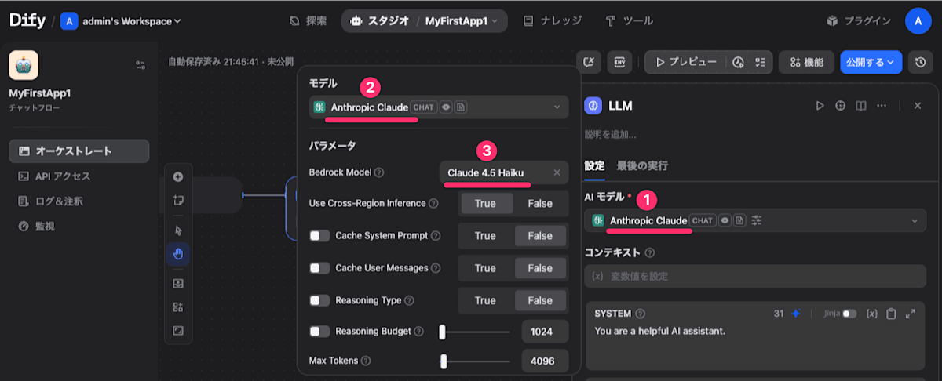Toggle the Jinja switch in SYSTEM prompt
Screen dimensions: 942x381
click(849, 314)
